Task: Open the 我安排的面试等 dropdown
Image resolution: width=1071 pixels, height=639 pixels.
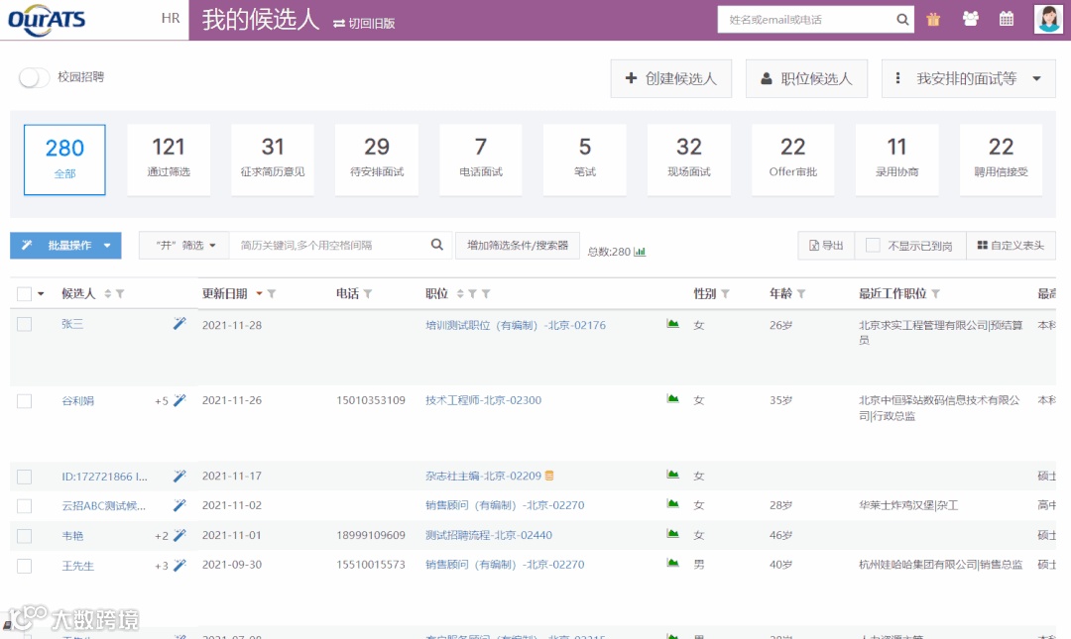Action: pos(969,78)
